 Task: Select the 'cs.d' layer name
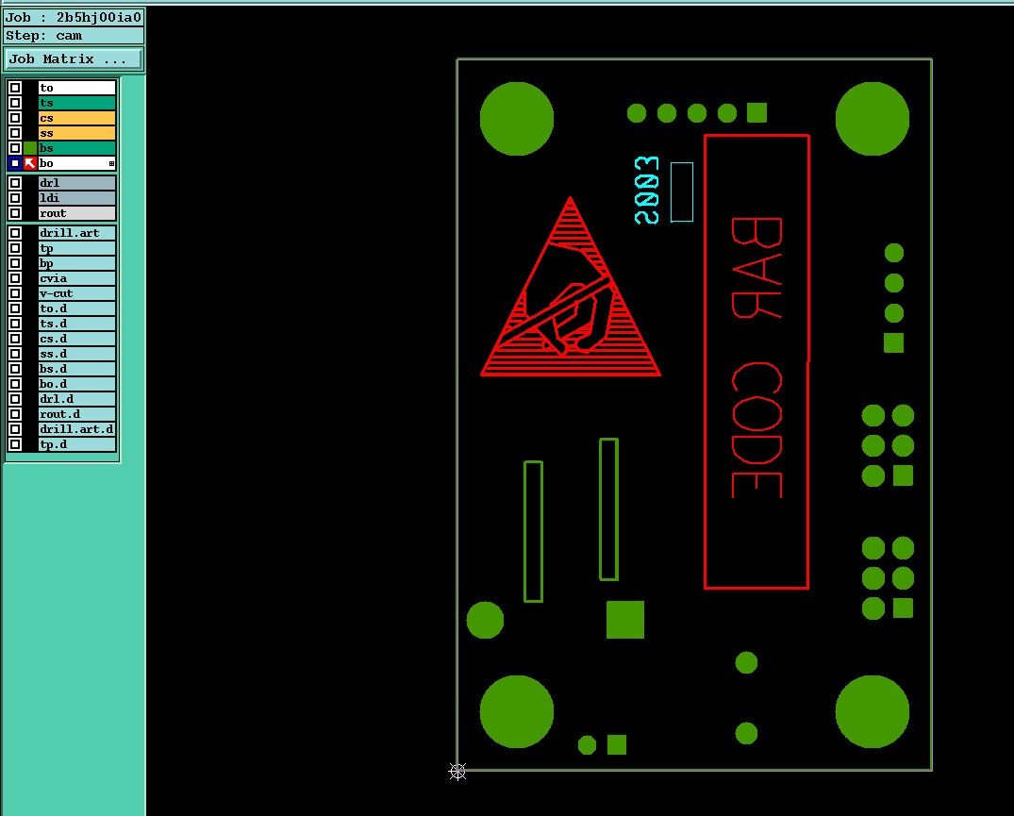tap(77, 339)
